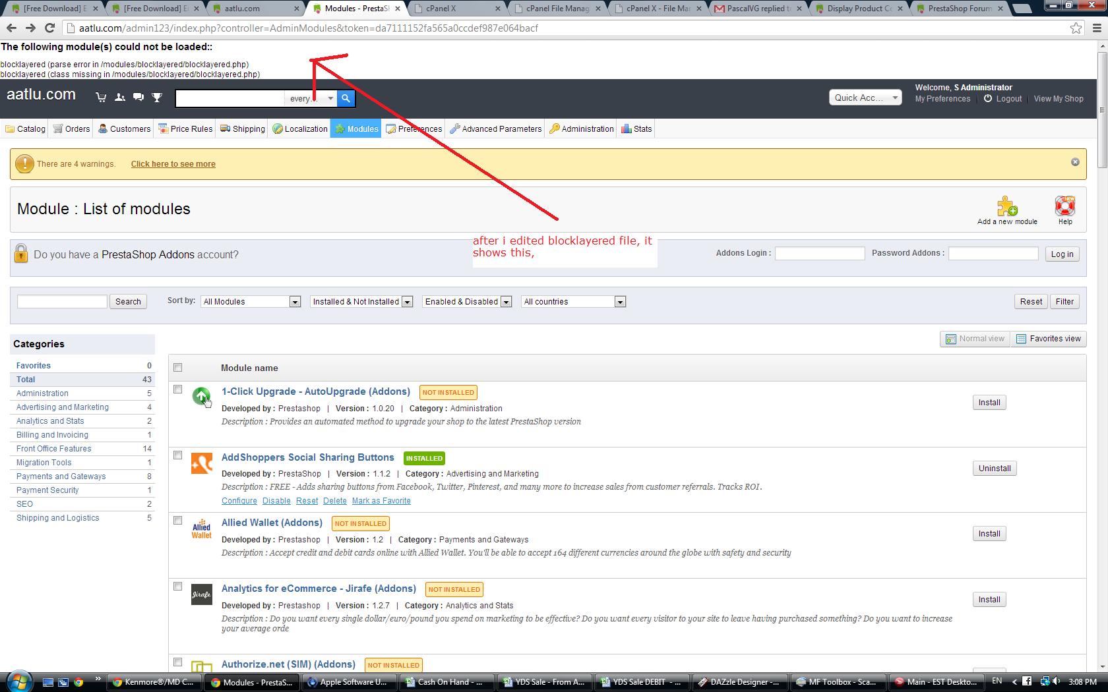Click the browser forward arrow

[30, 28]
